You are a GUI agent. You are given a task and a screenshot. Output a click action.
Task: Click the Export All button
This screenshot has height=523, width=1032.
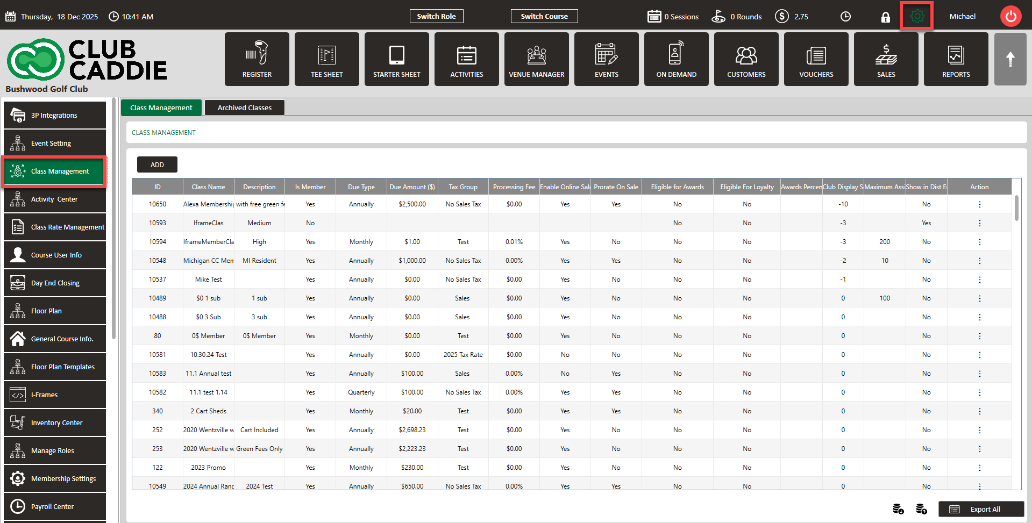[981, 509]
